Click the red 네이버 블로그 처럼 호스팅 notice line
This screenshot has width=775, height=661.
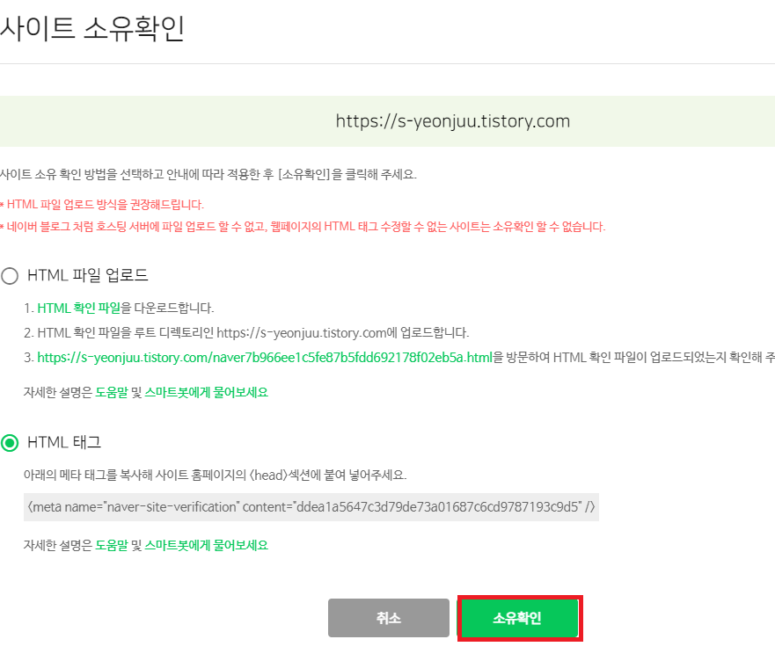click(303, 227)
